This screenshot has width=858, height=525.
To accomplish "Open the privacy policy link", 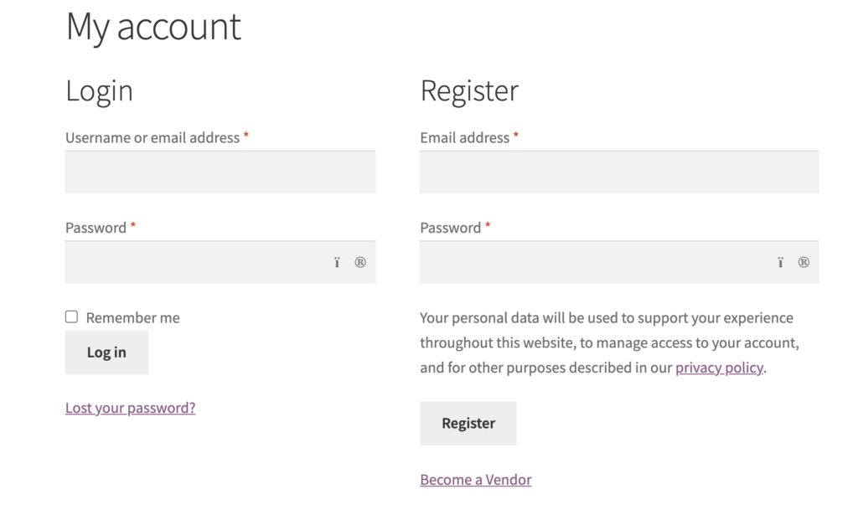I will [719, 368].
